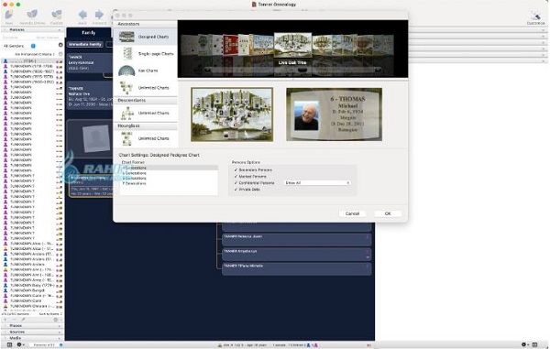
Task: Click the Cancel button
Action: click(352, 213)
